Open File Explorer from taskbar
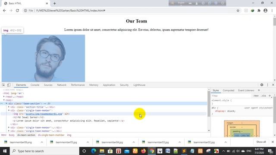276x155 pixels. 102,151
